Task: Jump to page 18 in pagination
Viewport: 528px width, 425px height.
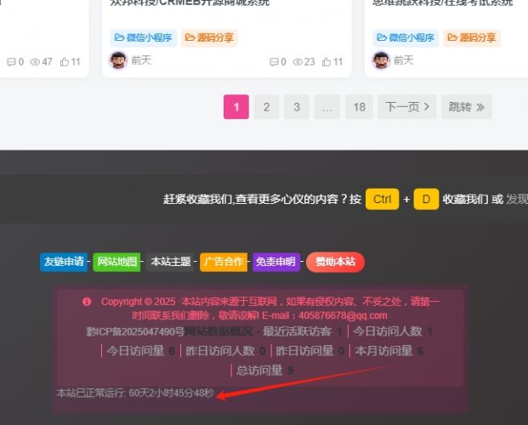Action: click(x=359, y=106)
